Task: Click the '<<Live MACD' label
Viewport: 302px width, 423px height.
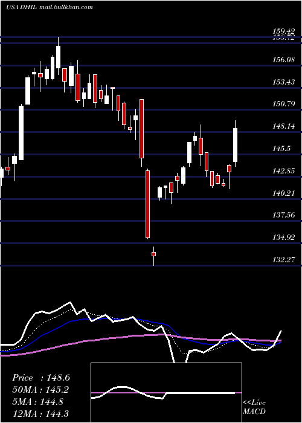Action: 254,407
